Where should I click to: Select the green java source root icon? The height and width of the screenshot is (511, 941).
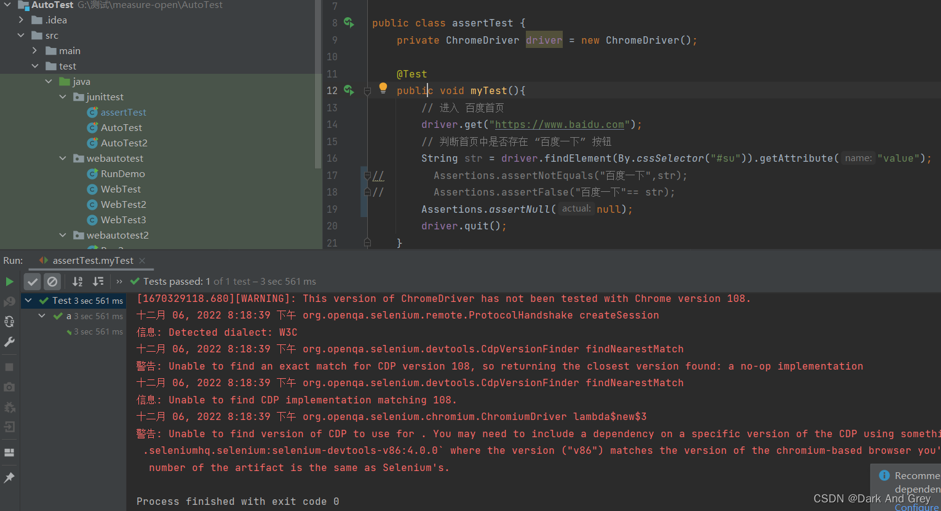coord(65,81)
